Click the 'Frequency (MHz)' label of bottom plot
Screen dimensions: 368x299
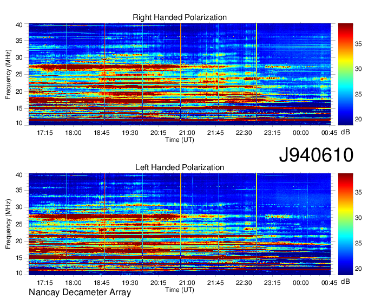(x=8, y=224)
